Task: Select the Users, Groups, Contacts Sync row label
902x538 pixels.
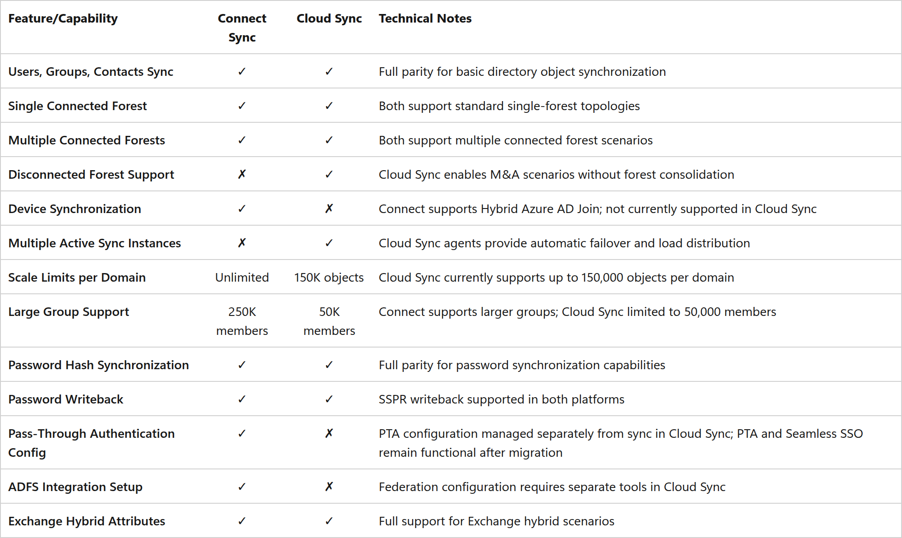Action: click(91, 72)
